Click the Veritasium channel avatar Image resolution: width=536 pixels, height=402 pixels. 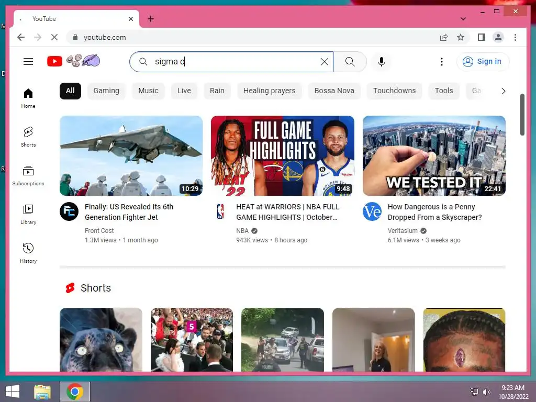(372, 211)
